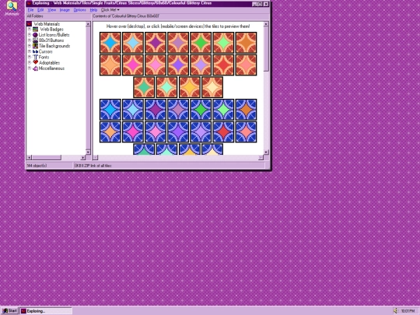Open the Options menu
420x315 pixels.
point(79,10)
